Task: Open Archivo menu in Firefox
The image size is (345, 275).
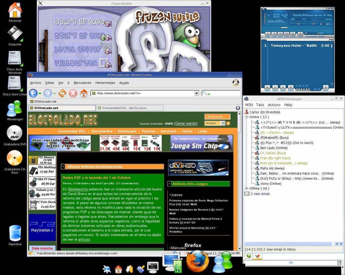Action: click(36, 83)
